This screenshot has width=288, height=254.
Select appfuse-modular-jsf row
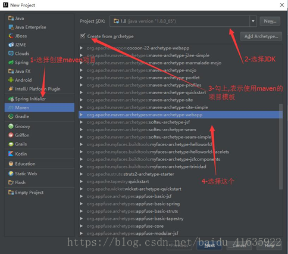pos(180,233)
